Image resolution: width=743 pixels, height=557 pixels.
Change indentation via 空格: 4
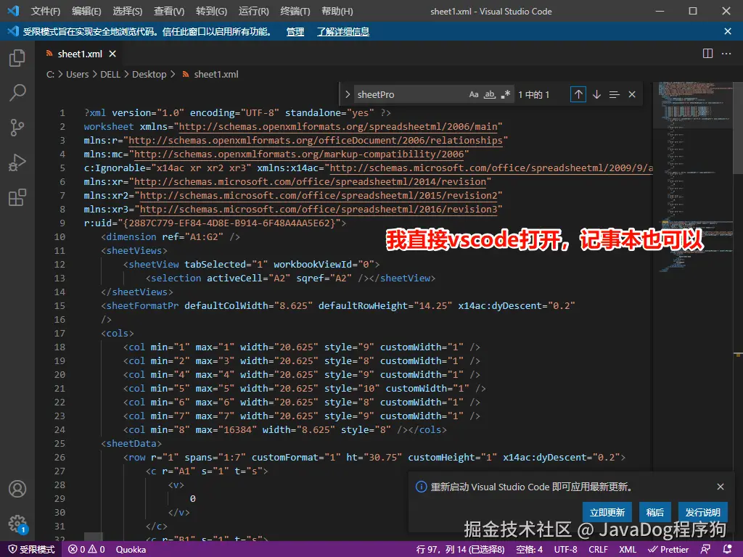[529, 550]
